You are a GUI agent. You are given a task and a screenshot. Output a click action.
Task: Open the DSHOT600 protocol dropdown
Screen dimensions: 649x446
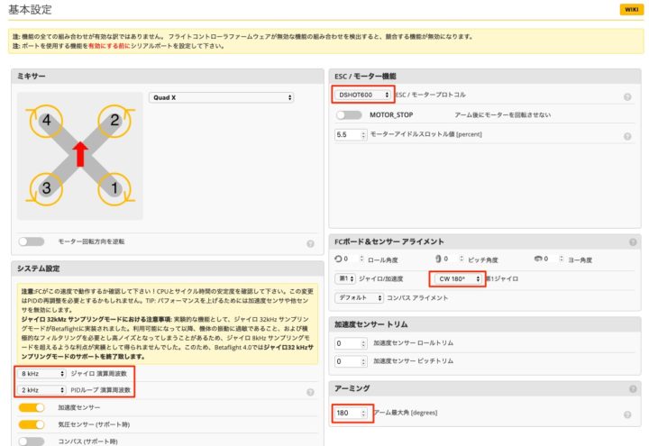362,94
